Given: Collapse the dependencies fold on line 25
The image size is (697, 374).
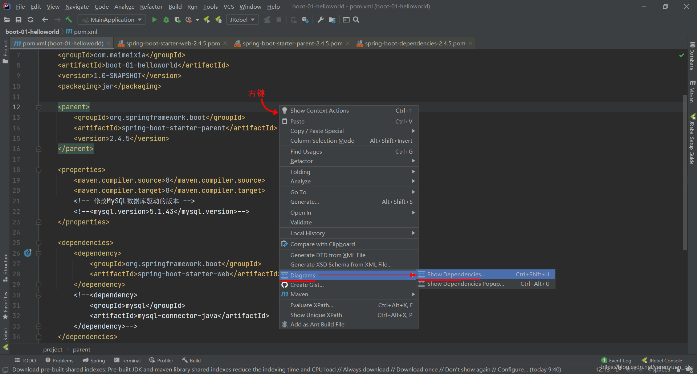Looking at the screenshot, I should 39,243.
